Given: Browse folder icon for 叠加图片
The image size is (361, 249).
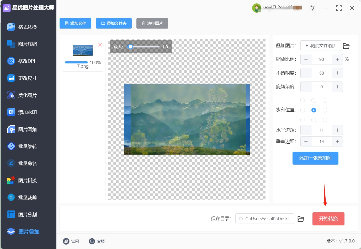Looking at the screenshot, I should [x=346, y=46].
